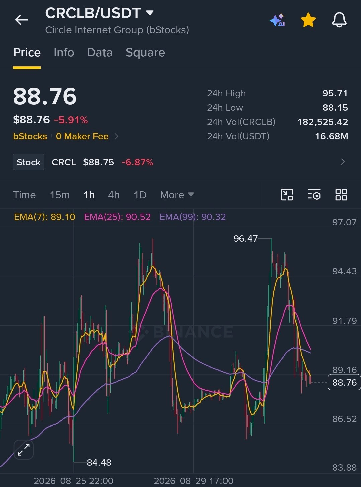Open the indicator settings icon
361x487 pixels.
click(314, 195)
